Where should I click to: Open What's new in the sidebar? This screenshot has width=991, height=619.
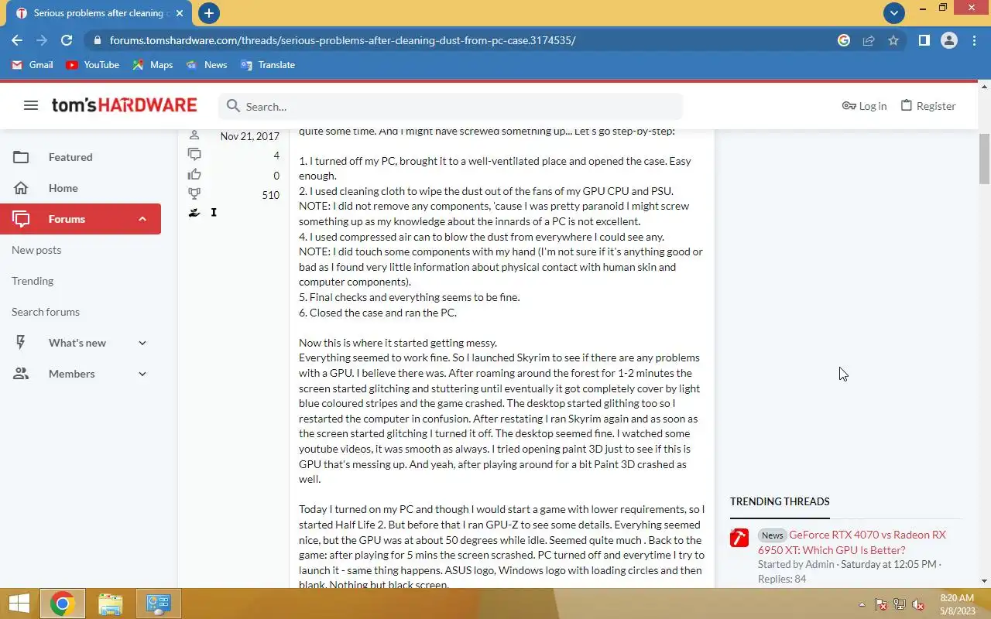tap(77, 343)
